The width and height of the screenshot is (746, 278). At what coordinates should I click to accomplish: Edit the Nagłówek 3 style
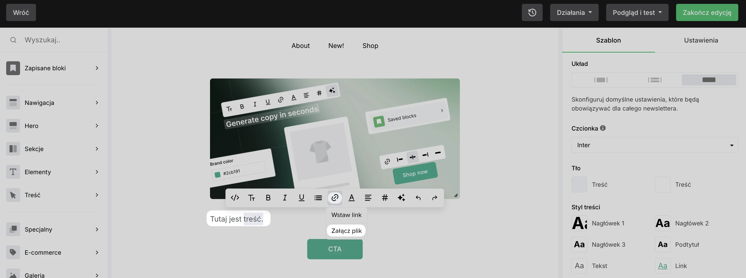coord(579,244)
